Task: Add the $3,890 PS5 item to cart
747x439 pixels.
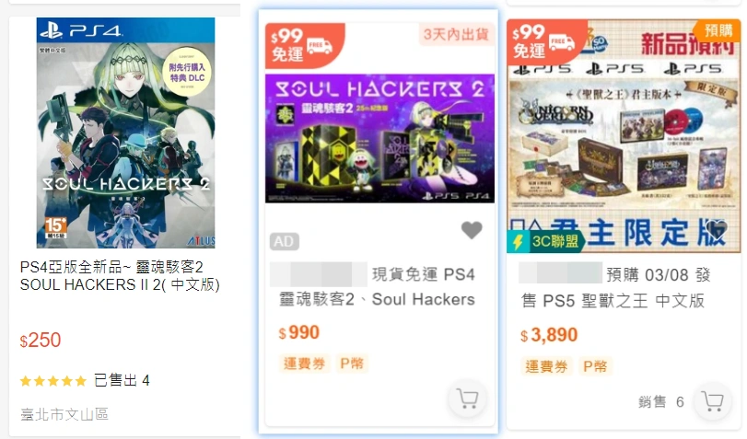Action: pos(713,402)
